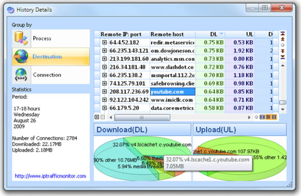Click the Upload(UL) chart header
This screenshot has width=301, height=196.
click(240, 129)
